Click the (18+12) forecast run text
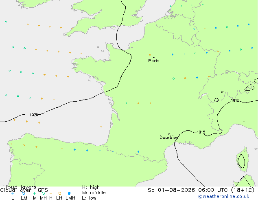This screenshot has height=200, width=258. click(x=243, y=190)
